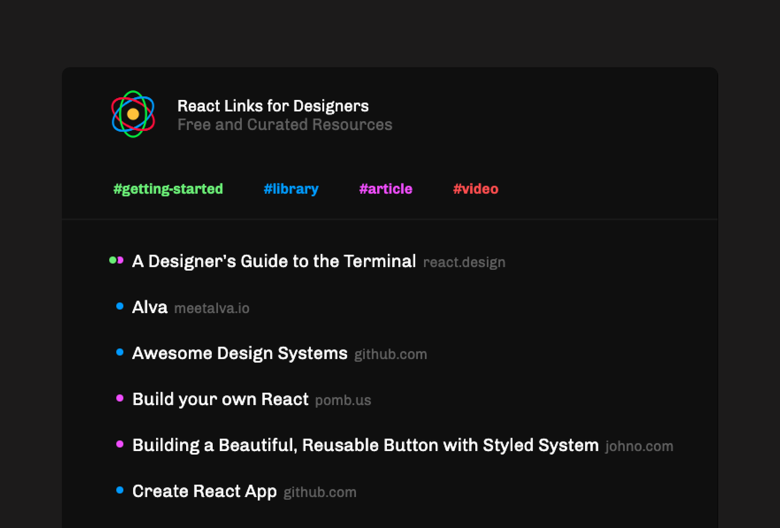Open Building a Beautiful, Reusable Button link
The image size is (780, 528).
pos(366,445)
